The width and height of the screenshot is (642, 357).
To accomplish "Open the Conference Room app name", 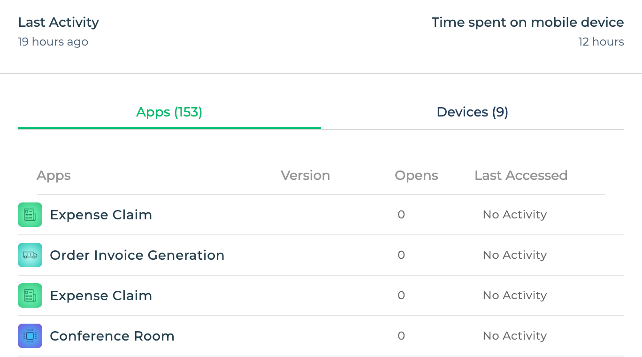I will (112, 336).
